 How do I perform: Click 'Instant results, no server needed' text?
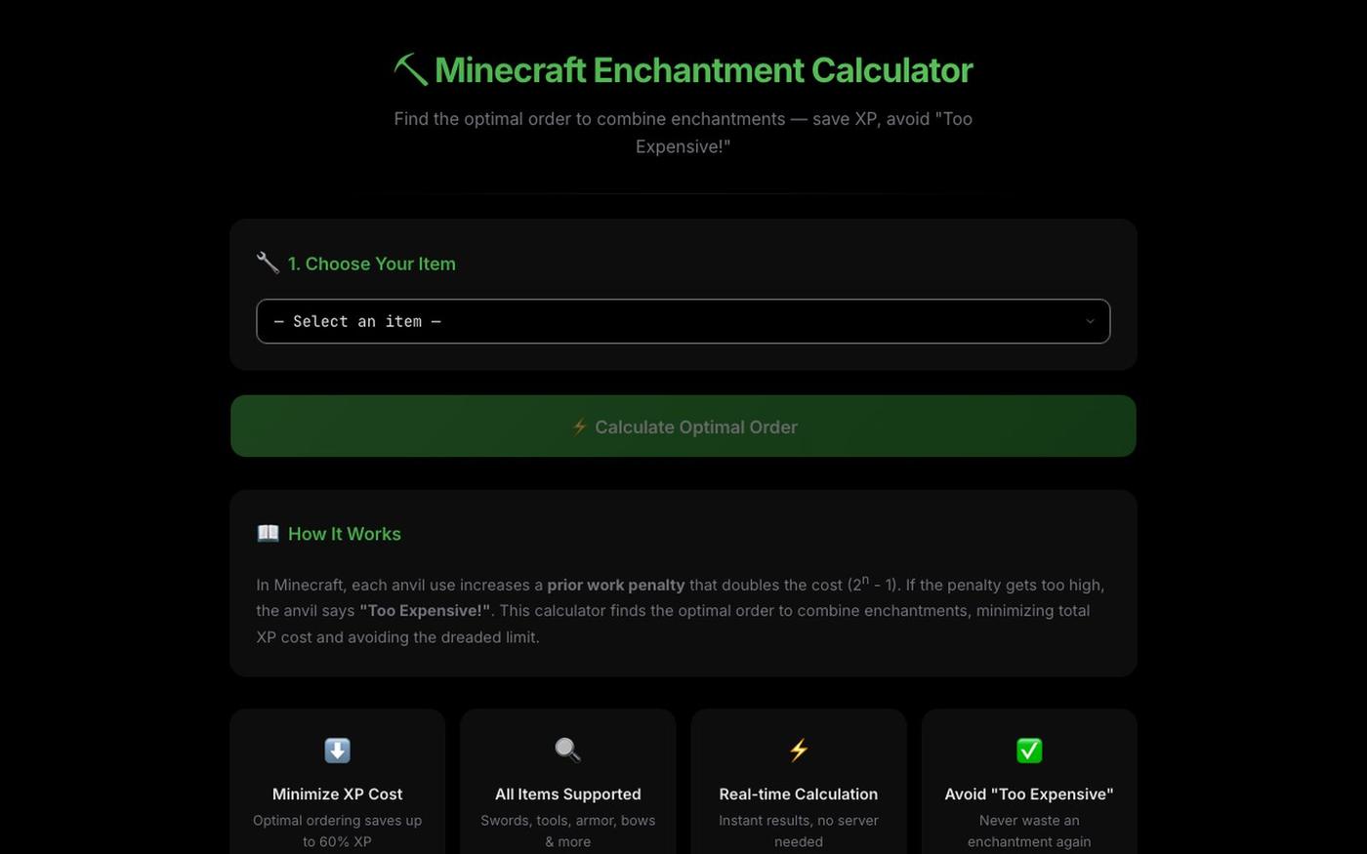coord(798,831)
